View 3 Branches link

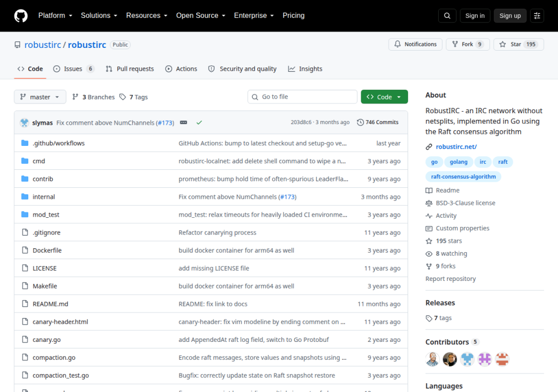(94, 97)
